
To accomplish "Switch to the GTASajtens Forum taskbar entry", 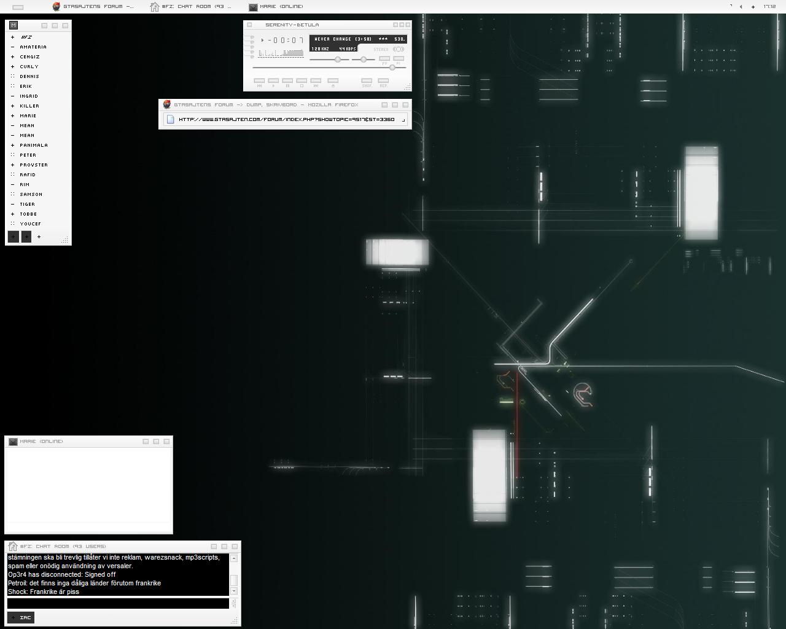I will [x=93, y=7].
